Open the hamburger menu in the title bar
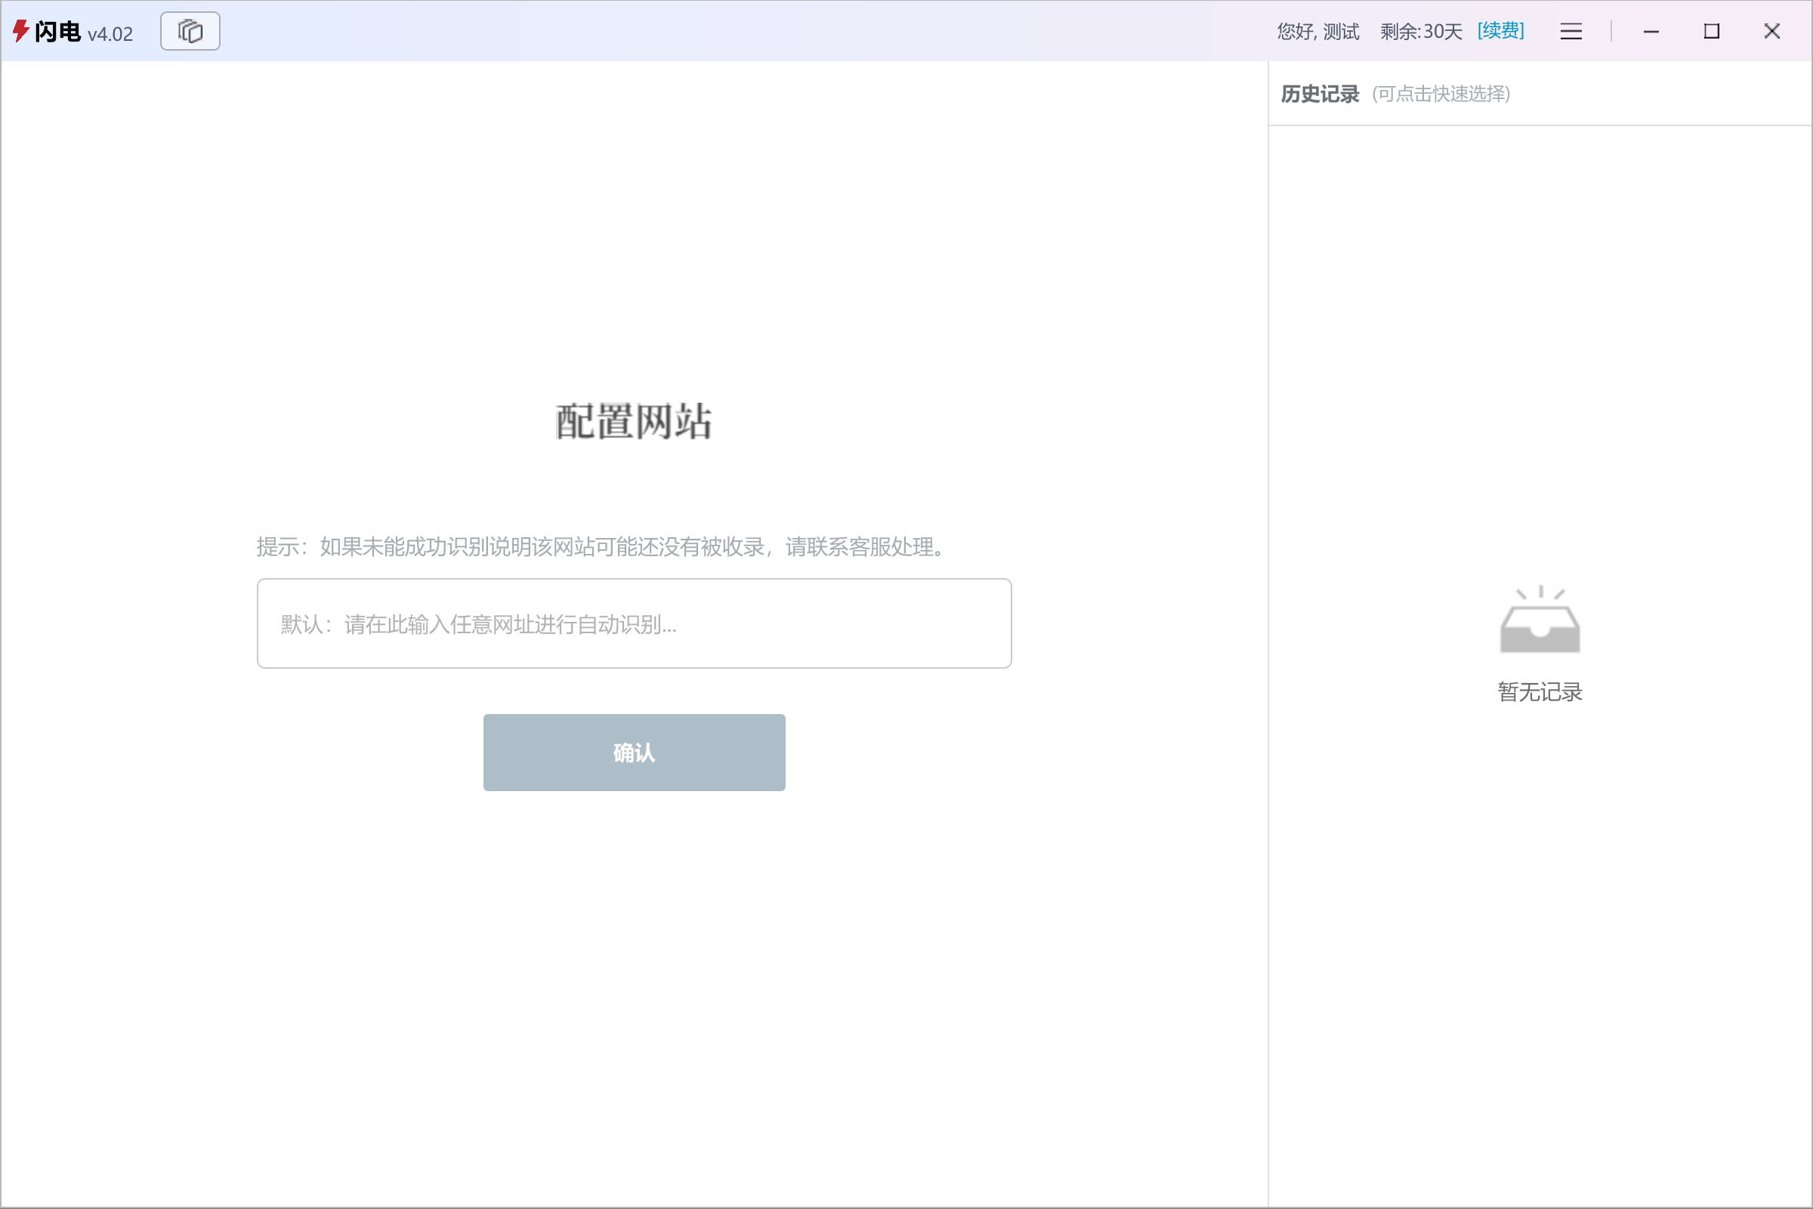1813x1209 pixels. tap(1571, 31)
